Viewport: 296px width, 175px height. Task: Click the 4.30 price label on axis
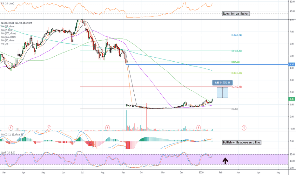[292, 65]
